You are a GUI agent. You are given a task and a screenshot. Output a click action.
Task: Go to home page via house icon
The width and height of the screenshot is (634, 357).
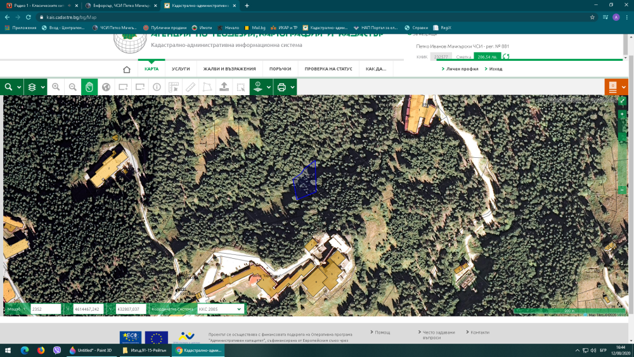[127, 69]
